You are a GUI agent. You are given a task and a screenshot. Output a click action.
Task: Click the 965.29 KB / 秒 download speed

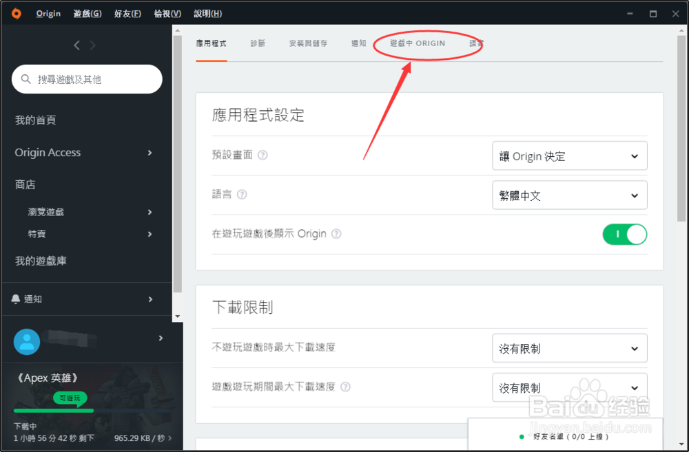(x=139, y=438)
